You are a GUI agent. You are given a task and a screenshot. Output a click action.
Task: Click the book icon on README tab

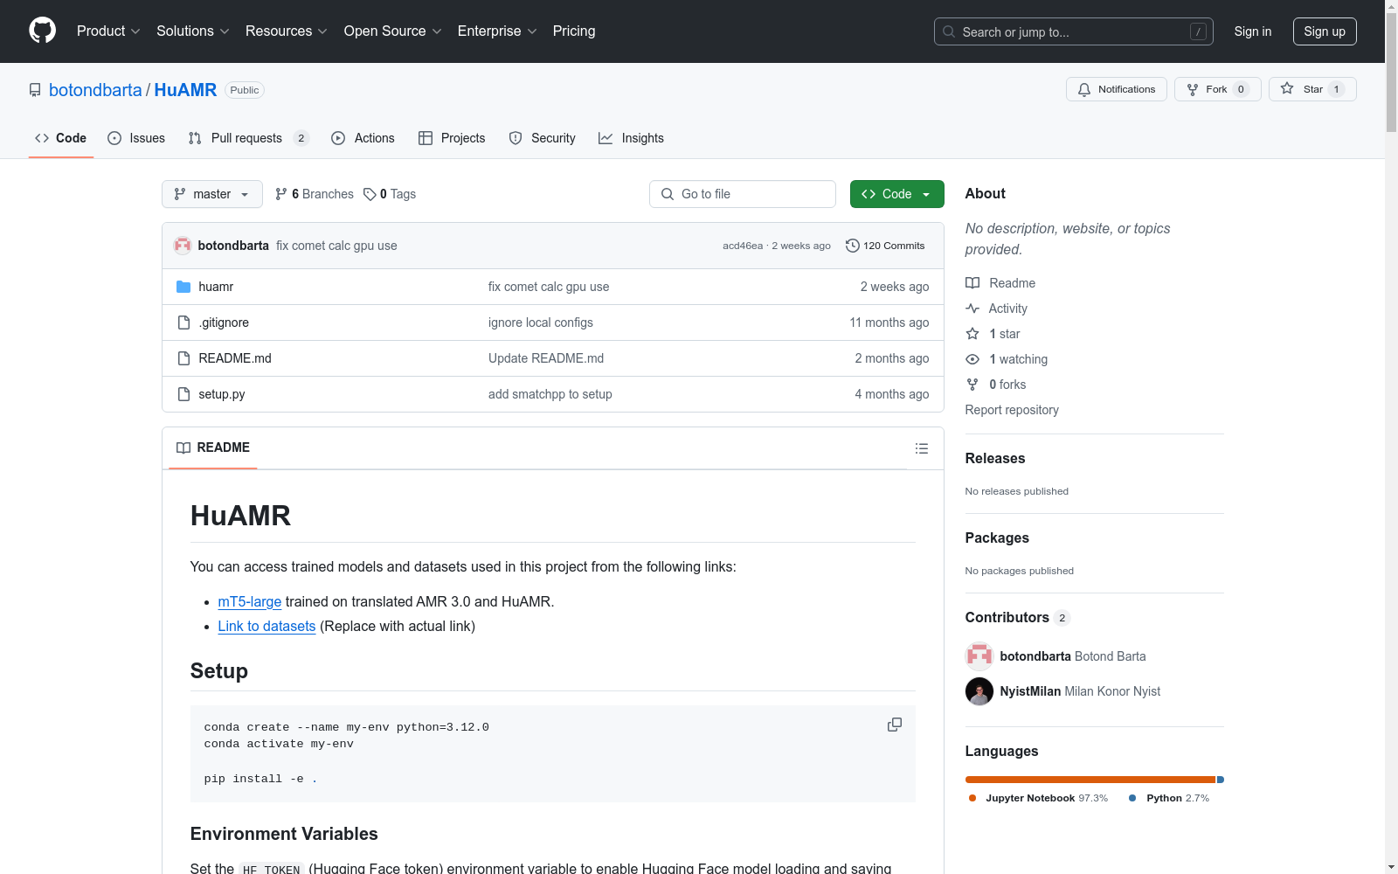[x=183, y=447]
